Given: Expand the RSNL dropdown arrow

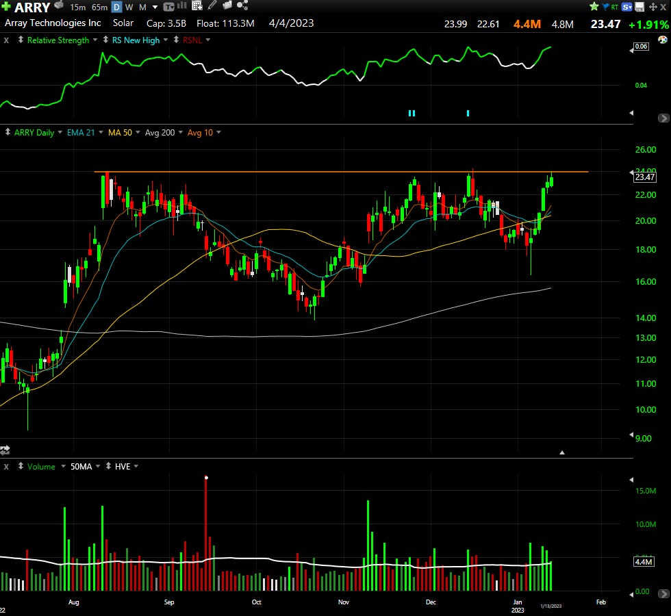Looking at the screenshot, I should [x=208, y=40].
